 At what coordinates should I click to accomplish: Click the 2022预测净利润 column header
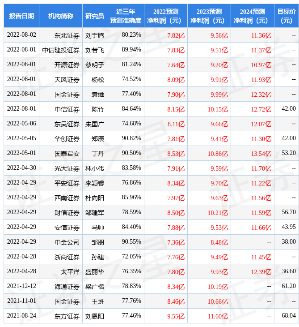(x=166, y=16)
